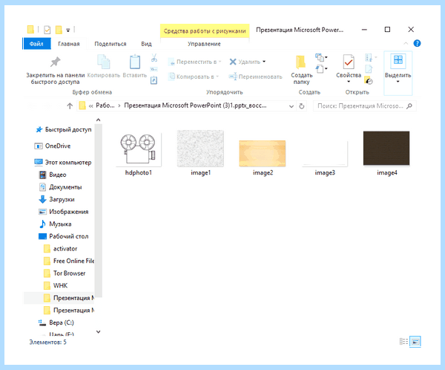Select Быстрый доступ in navigation pane
445x370 pixels.
[64, 129]
